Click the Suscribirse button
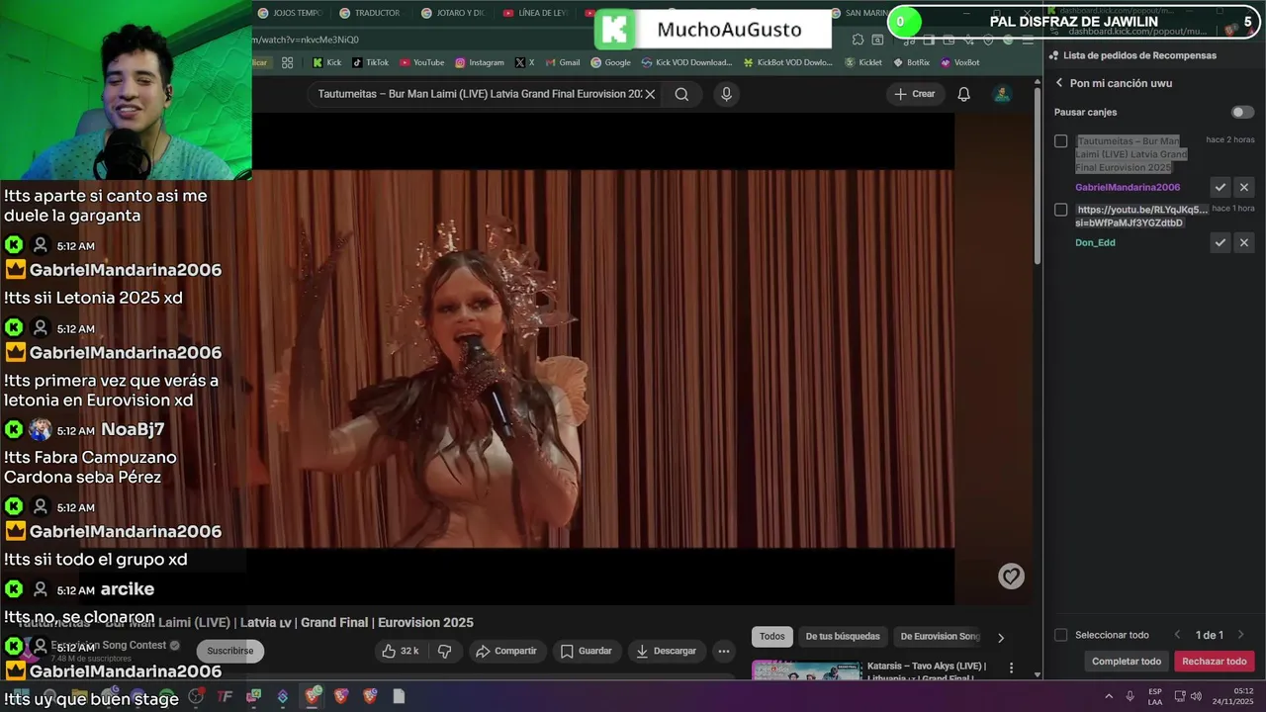 [230, 651]
